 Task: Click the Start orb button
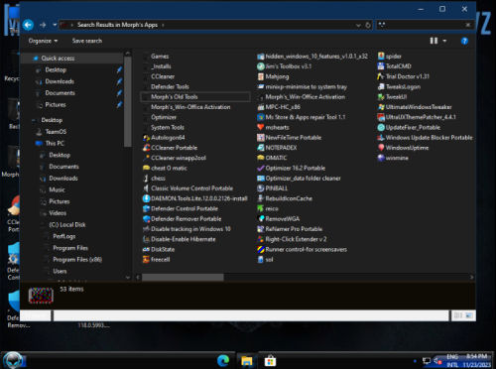pyautogui.click(x=13, y=360)
